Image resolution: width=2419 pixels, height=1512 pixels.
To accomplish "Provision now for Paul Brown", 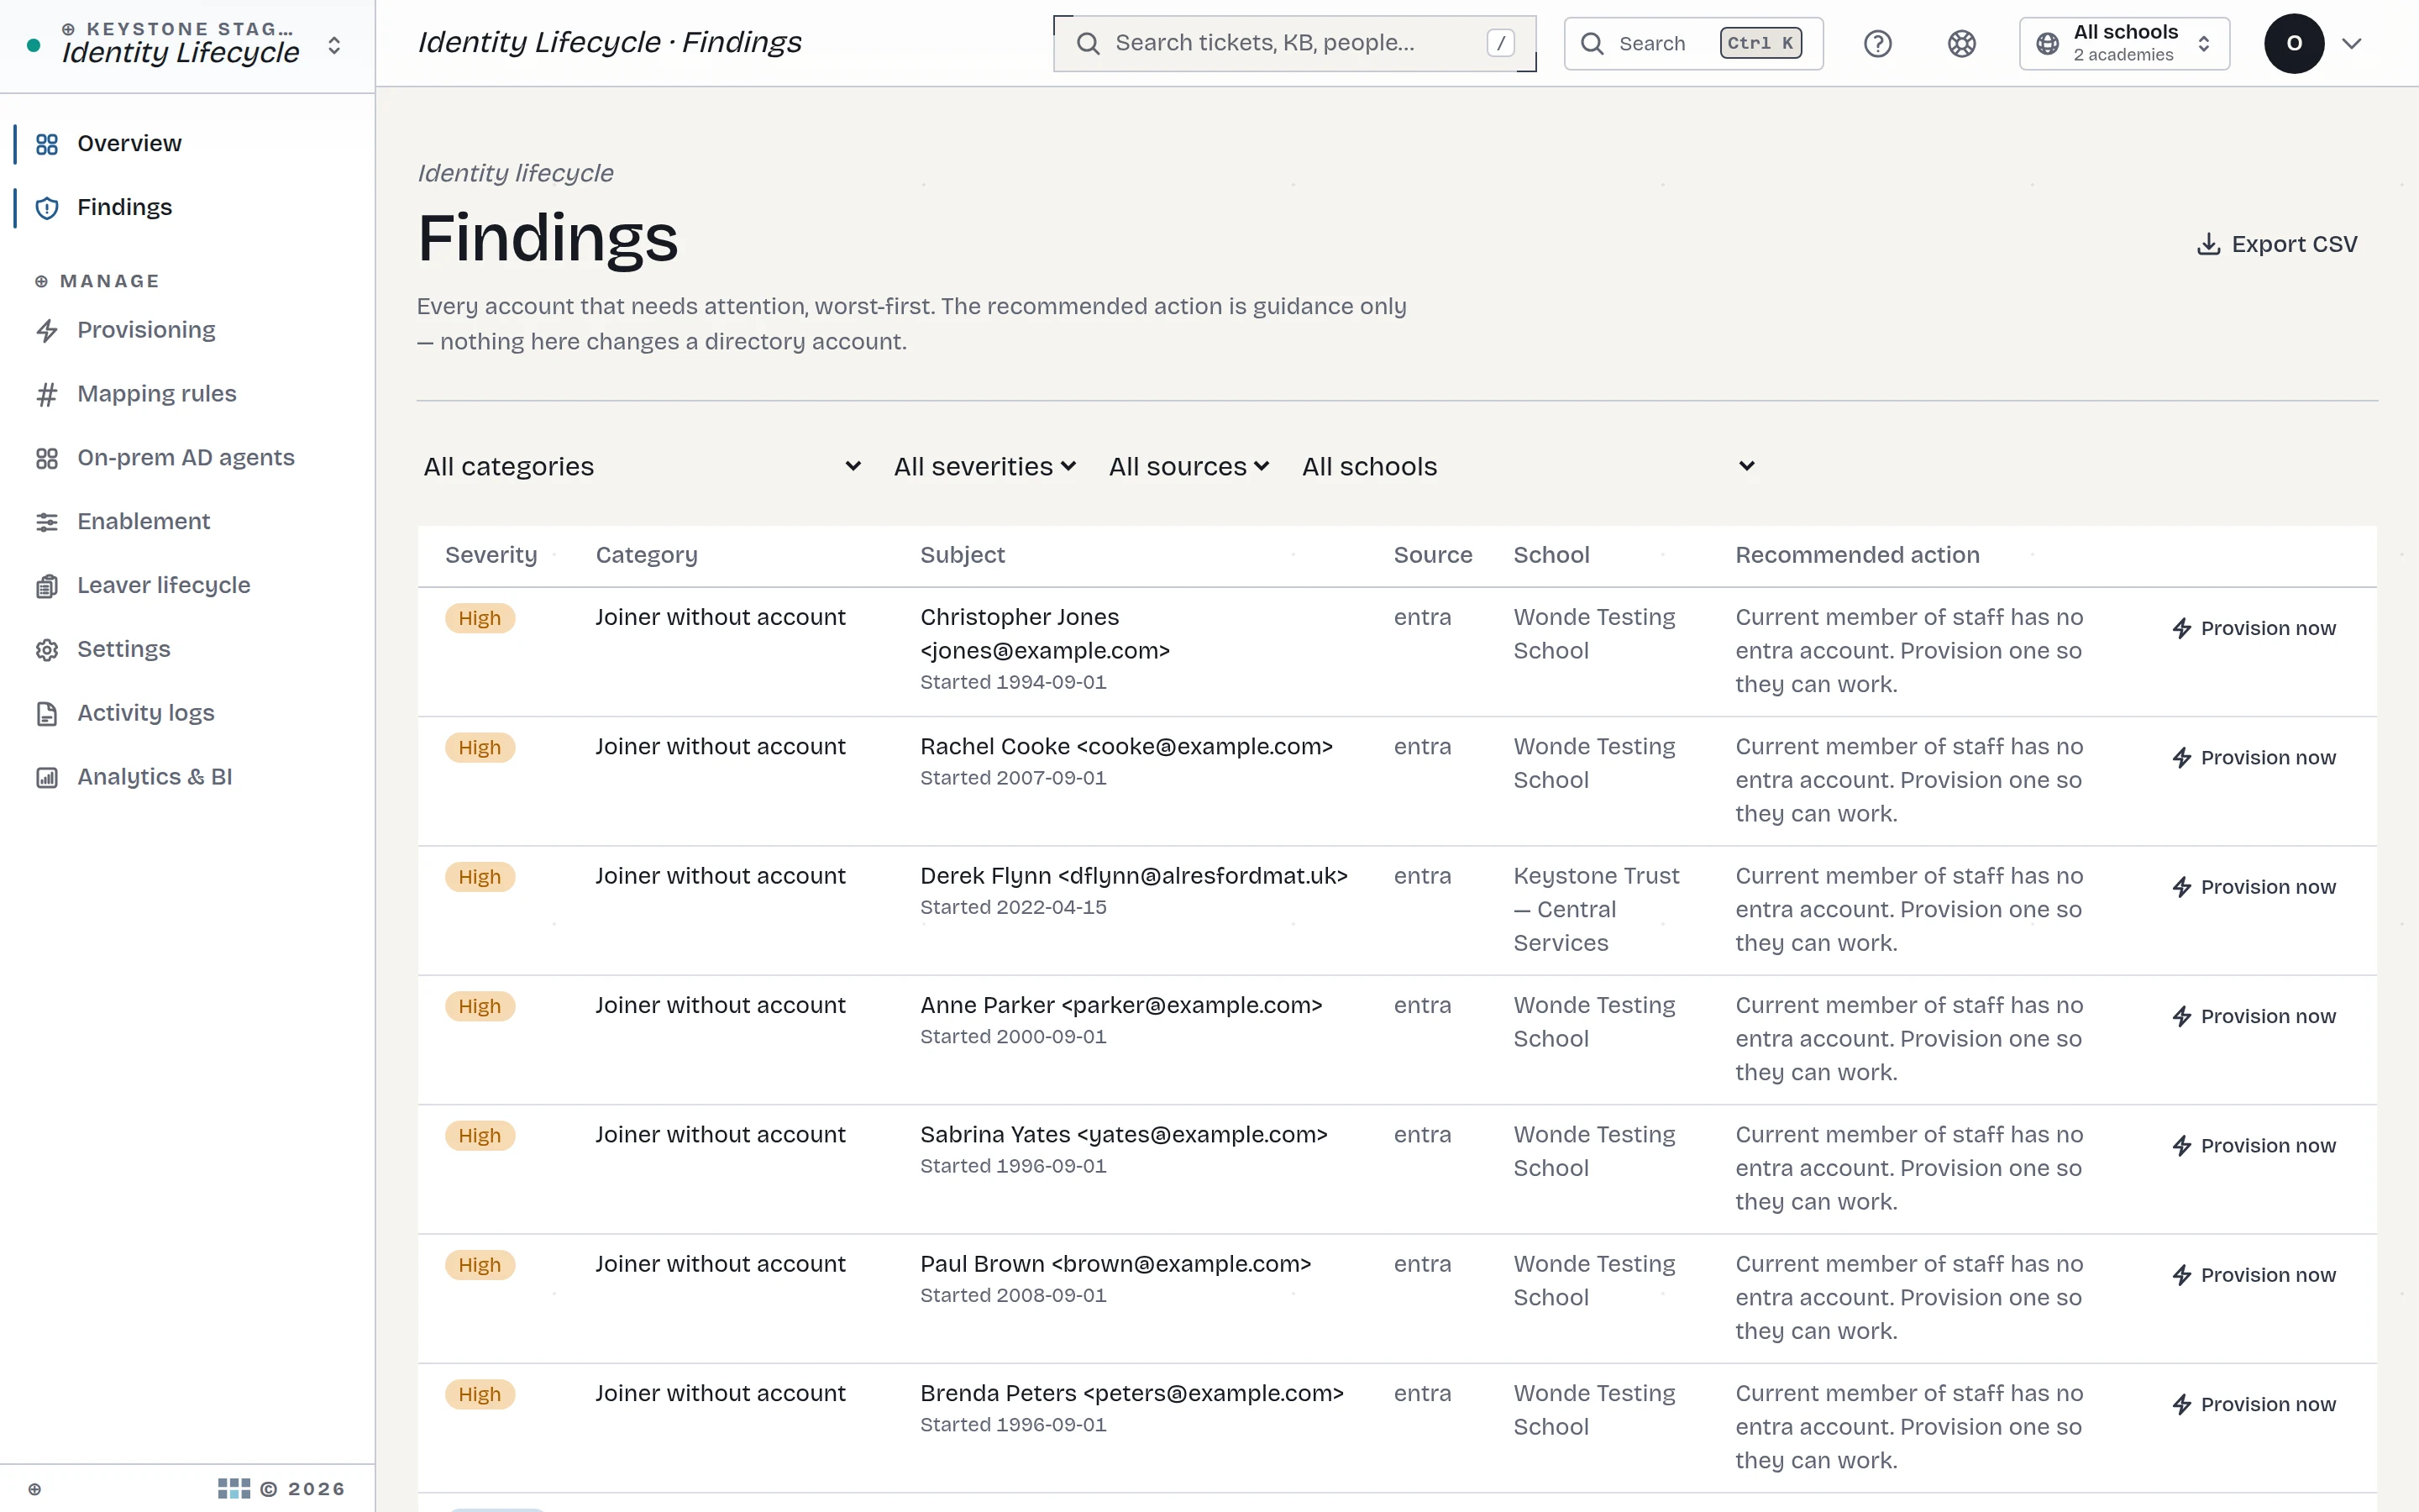I will (2254, 1276).
